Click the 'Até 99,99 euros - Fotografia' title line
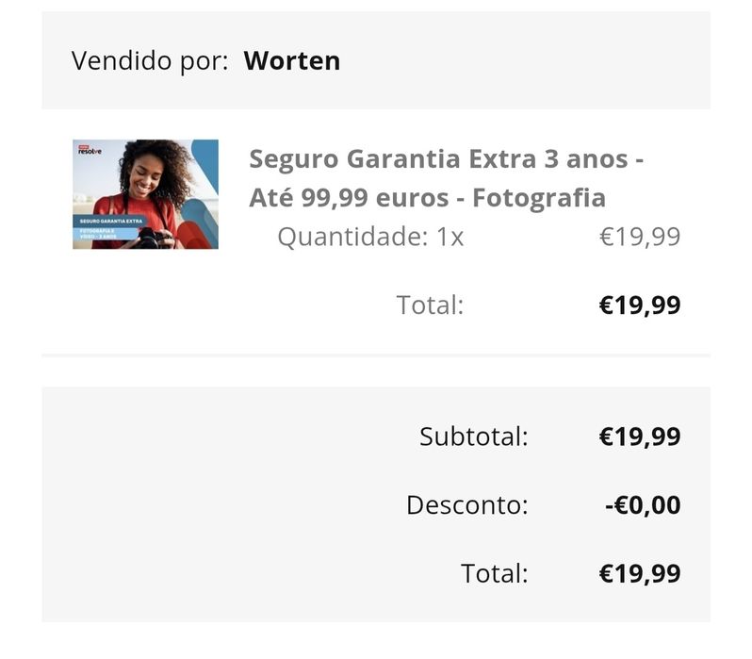This screenshot has width=752, height=659. (427, 198)
